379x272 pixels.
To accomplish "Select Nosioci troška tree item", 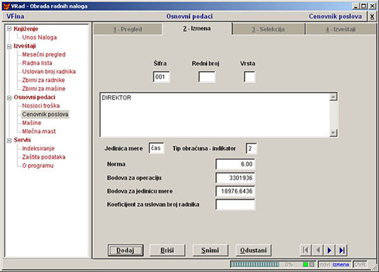I will click(x=41, y=106).
